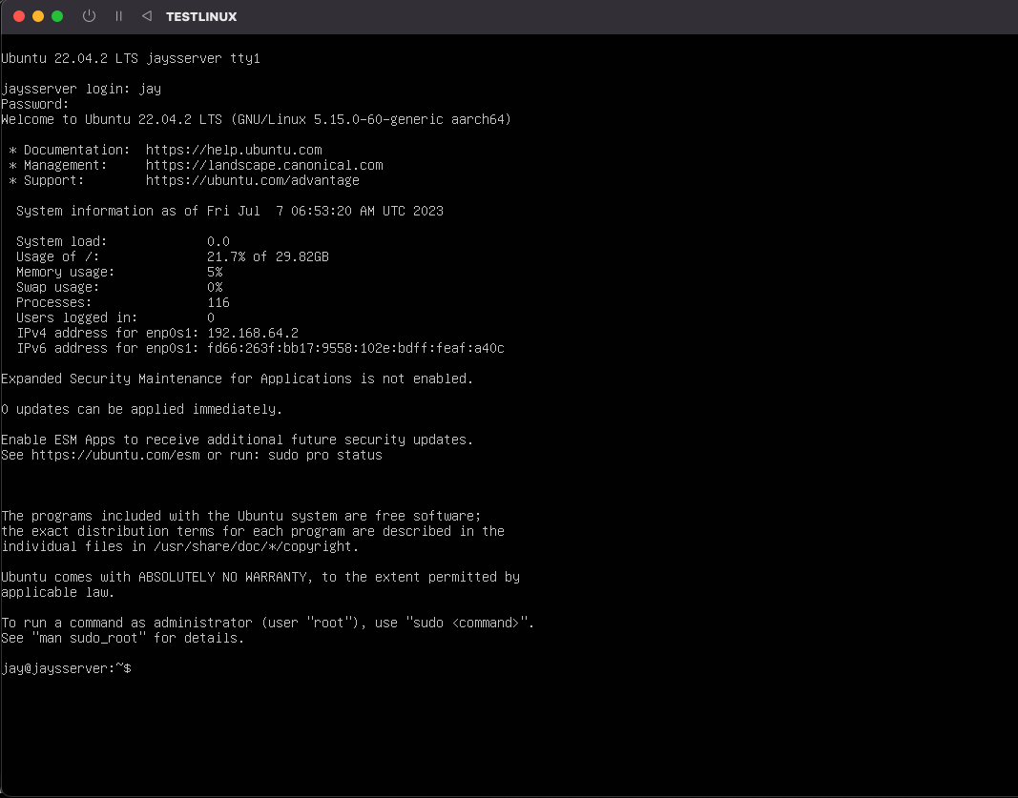The height and width of the screenshot is (798, 1018).
Task: Click the 'jaysserver login: jay' line
Action: click(81, 89)
